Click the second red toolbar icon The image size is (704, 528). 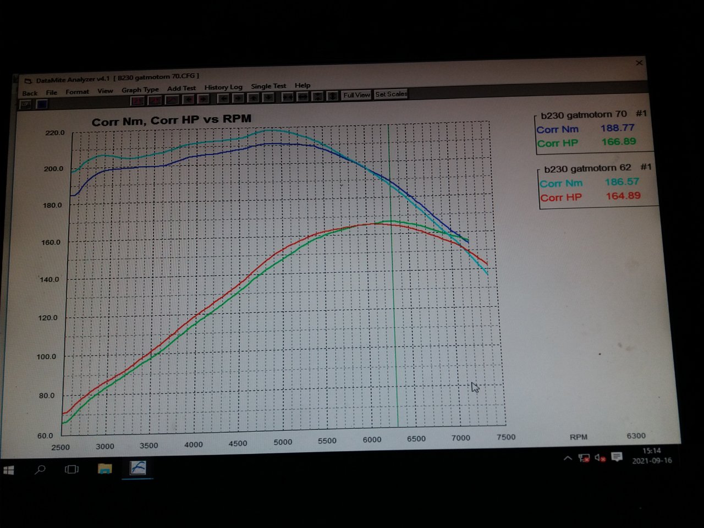click(155, 100)
